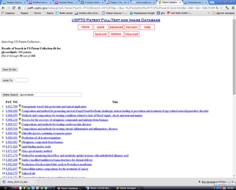
Task: Open downloaded file Zima_2014 (1).doc
Action: pos(17,182)
